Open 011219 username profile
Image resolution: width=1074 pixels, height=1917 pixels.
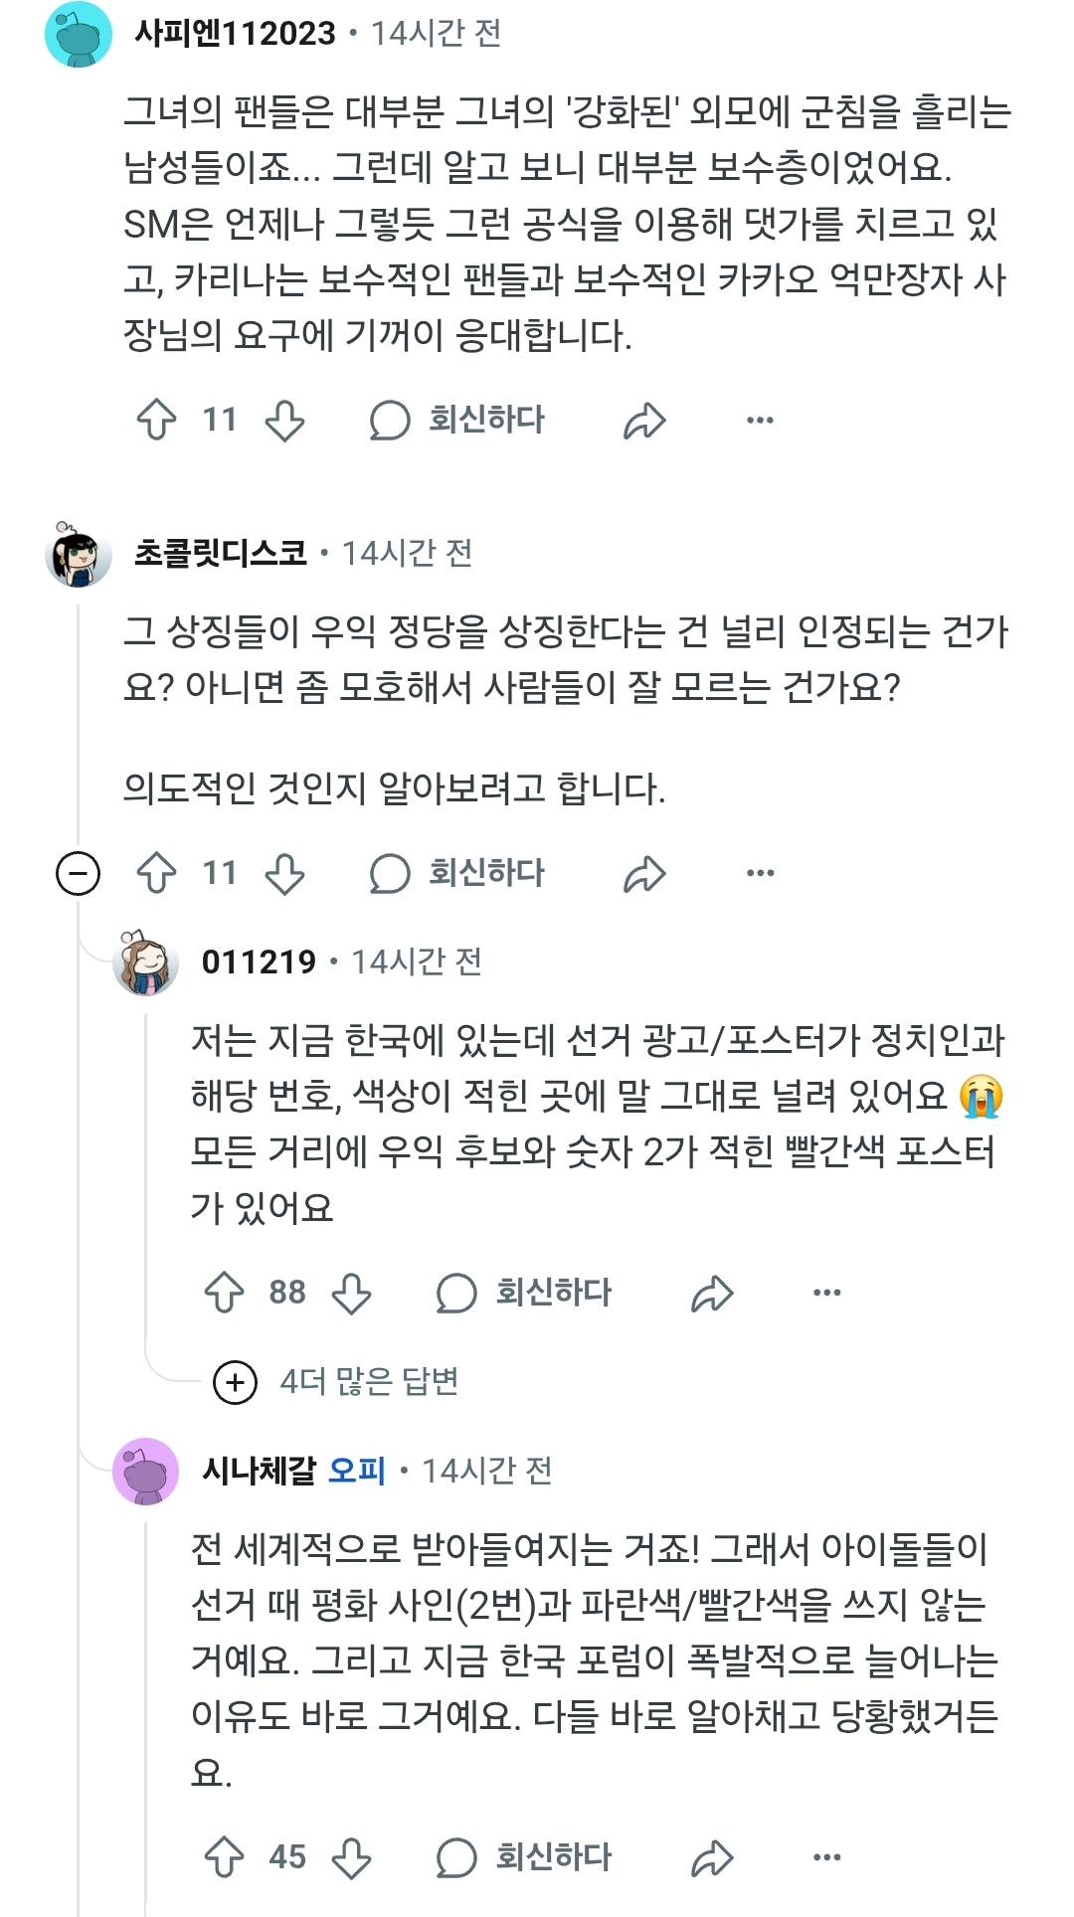(x=259, y=961)
